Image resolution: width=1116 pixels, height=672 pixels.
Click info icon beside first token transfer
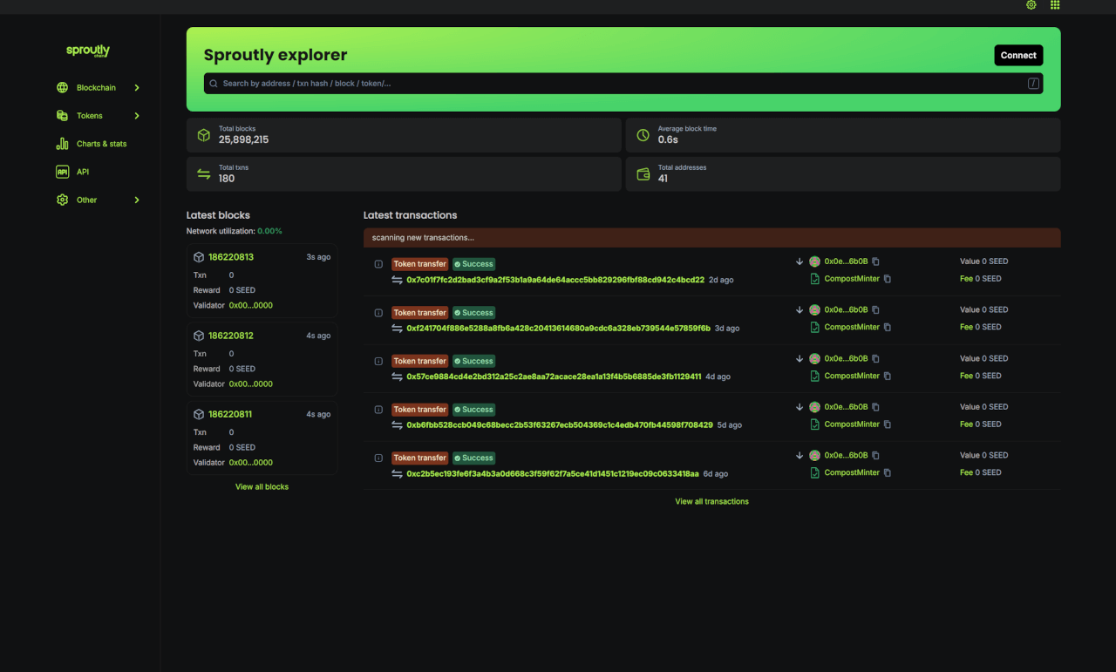[x=378, y=264]
